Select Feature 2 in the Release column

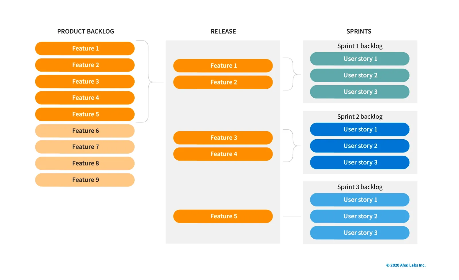(x=223, y=82)
